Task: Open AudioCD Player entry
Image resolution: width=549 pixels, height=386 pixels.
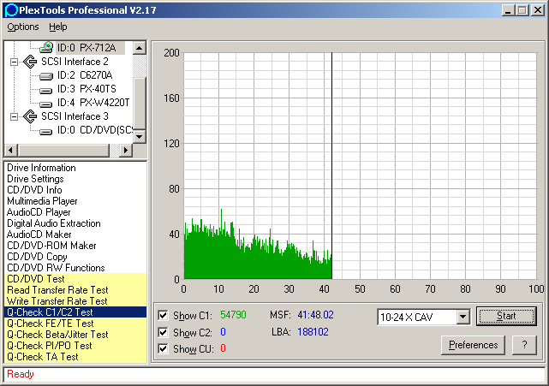Action: point(75,212)
